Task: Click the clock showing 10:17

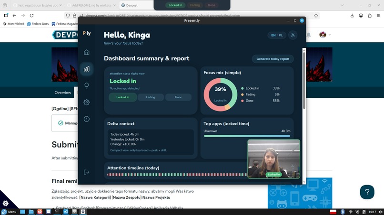Action: 372,212
